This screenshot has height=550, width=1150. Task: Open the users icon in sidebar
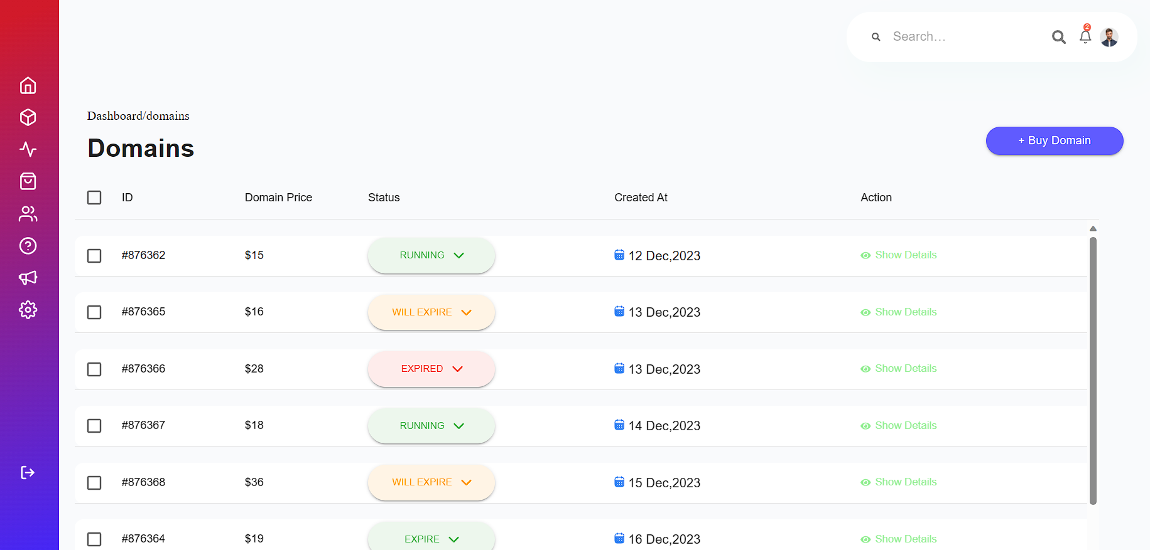click(x=28, y=214)
